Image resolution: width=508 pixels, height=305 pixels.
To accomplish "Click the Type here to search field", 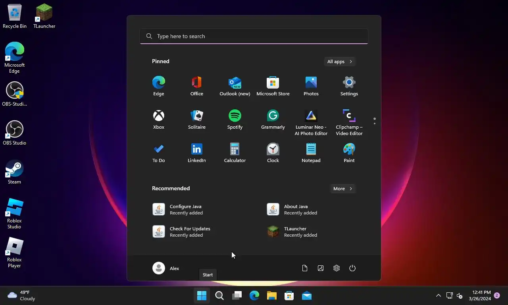I will click(254, 36).
